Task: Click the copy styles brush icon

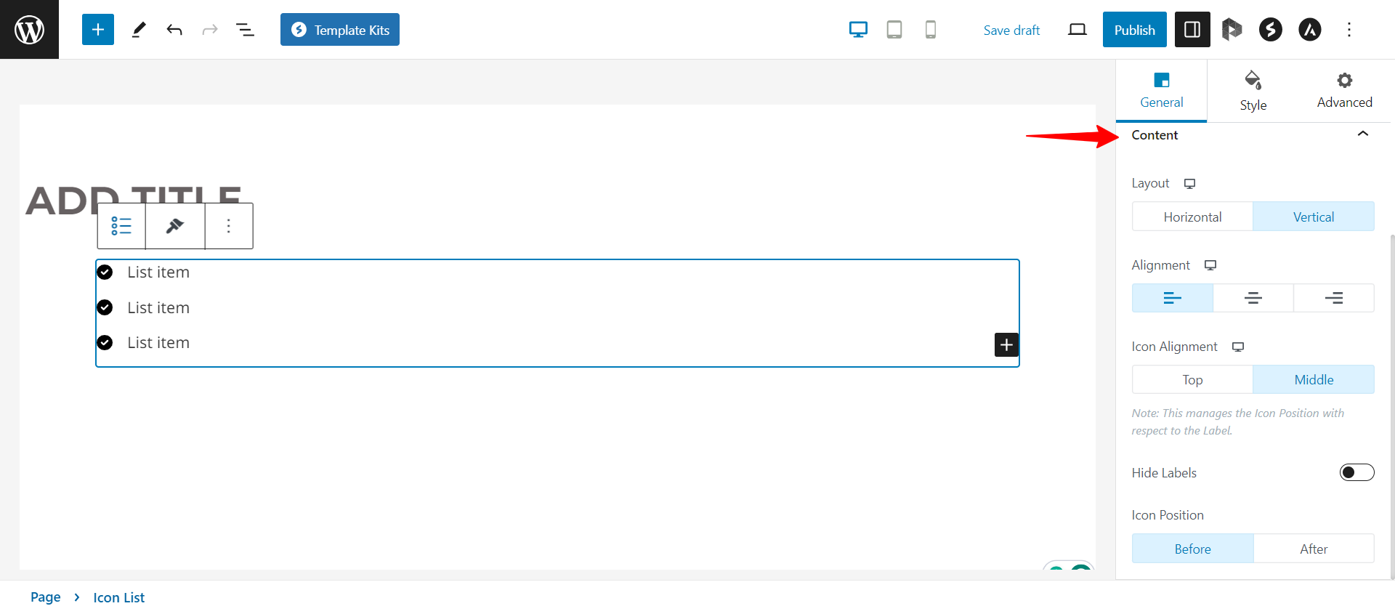Action: pyautogui.click(x=175, y=226)
